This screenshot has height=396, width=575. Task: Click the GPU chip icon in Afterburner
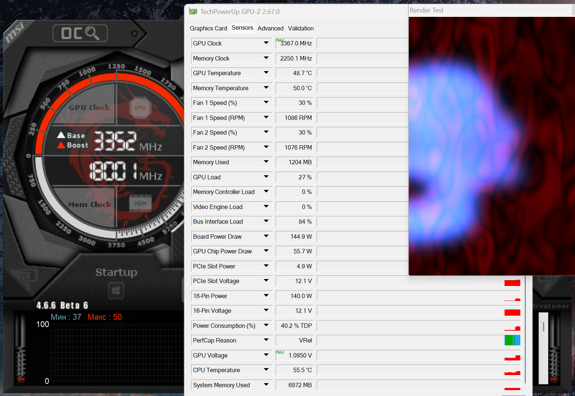pos(140,107)
